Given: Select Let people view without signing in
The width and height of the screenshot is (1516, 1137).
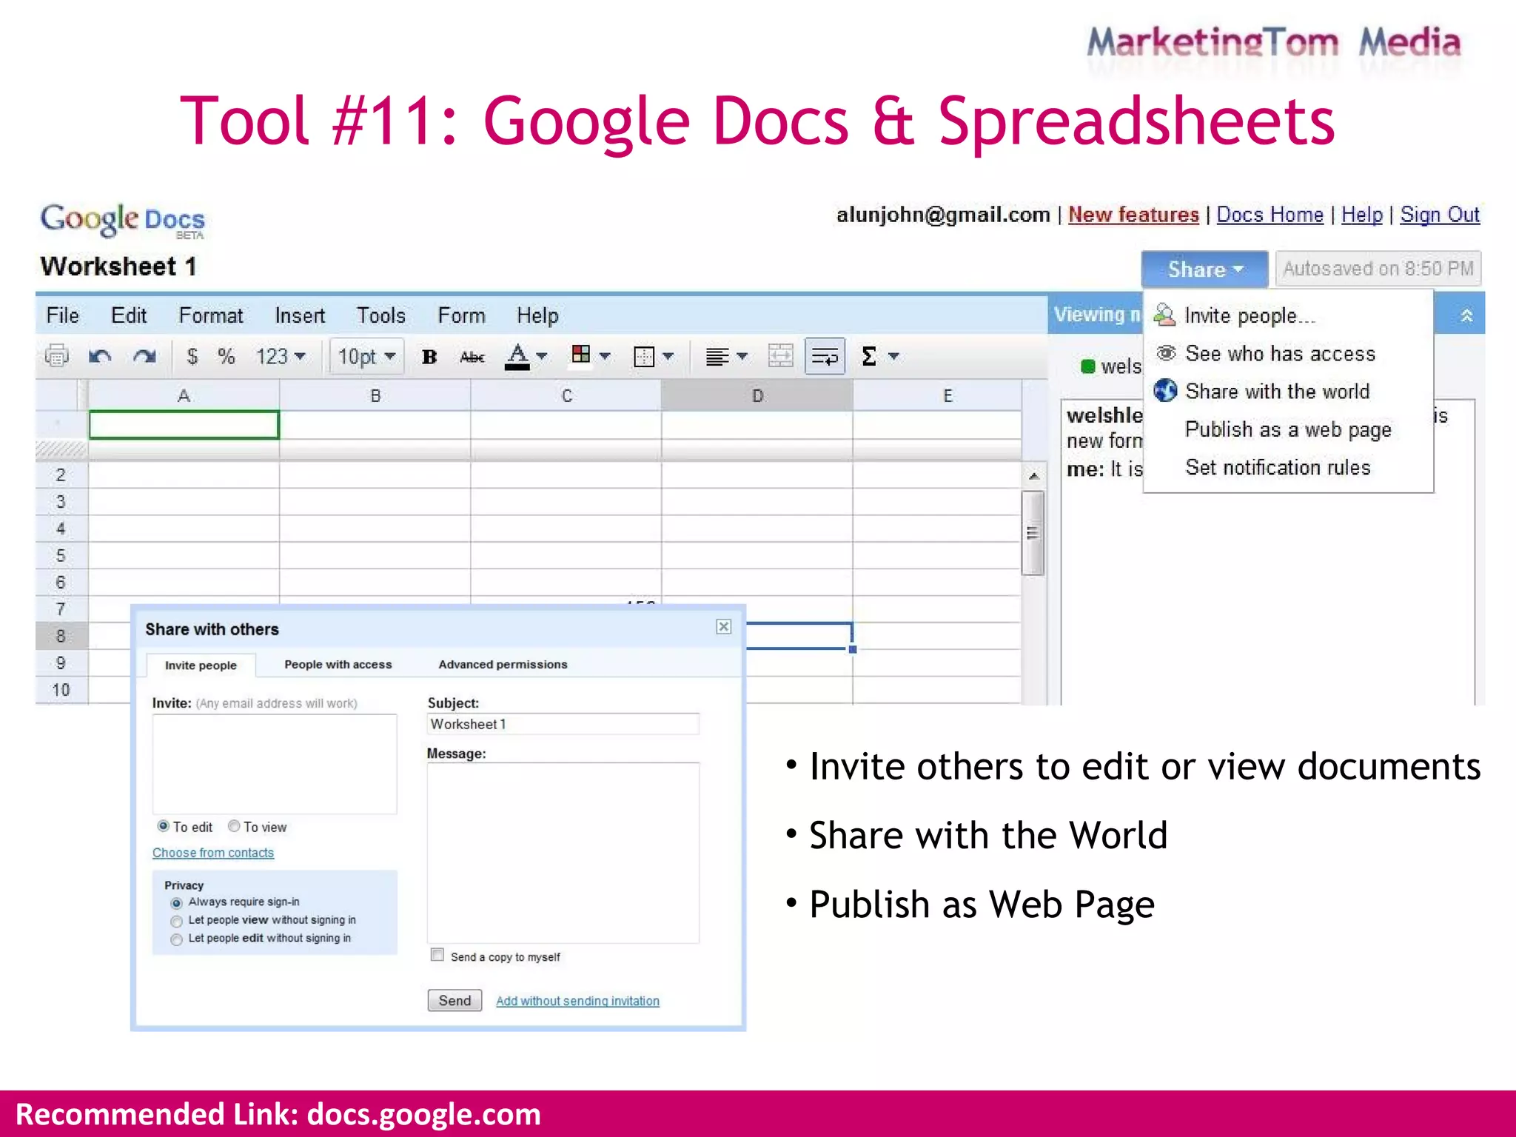Looking at the screenshot, I should coord(176,922).
